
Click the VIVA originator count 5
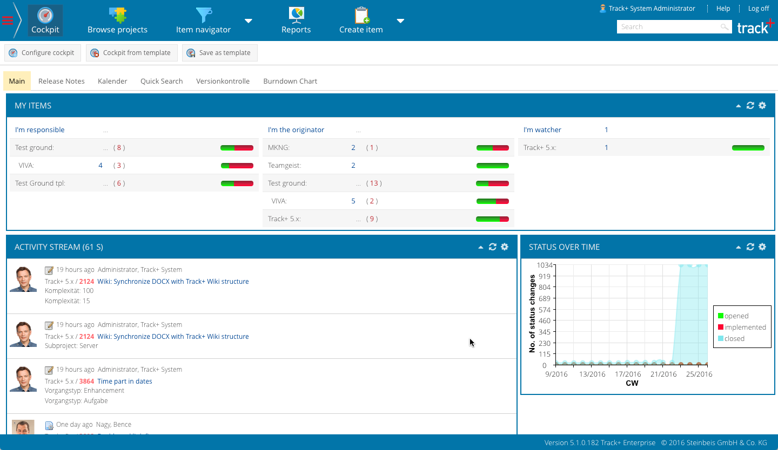[x=353, y=201]
